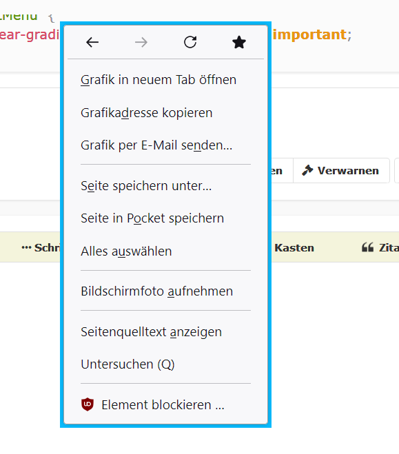The image size is (399, 454).
Task: Click the uBlock Origin shield icon
Action: [x=88, y=404]
